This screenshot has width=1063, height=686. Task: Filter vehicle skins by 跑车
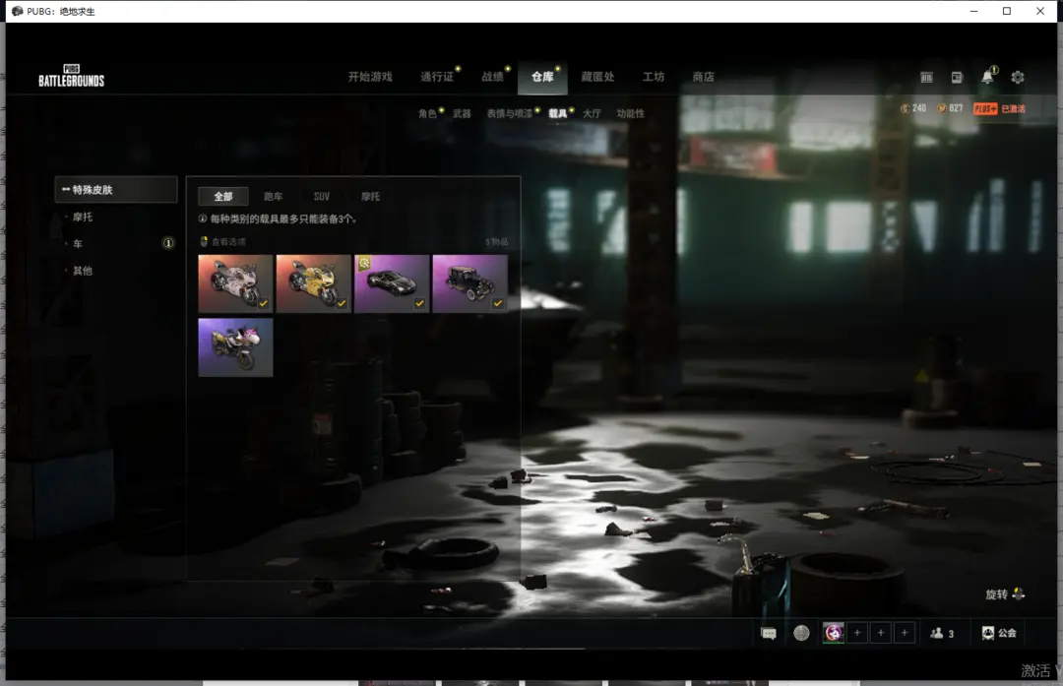274,197
